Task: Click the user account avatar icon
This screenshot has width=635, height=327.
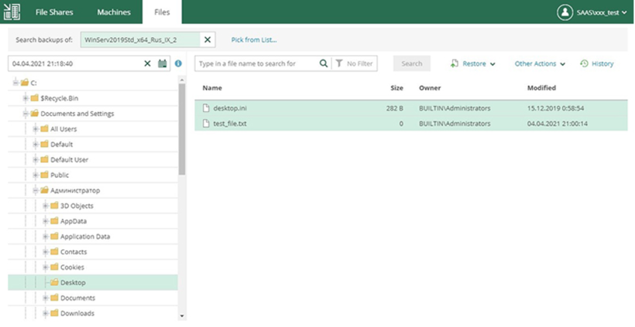Action: click(565, 12)
